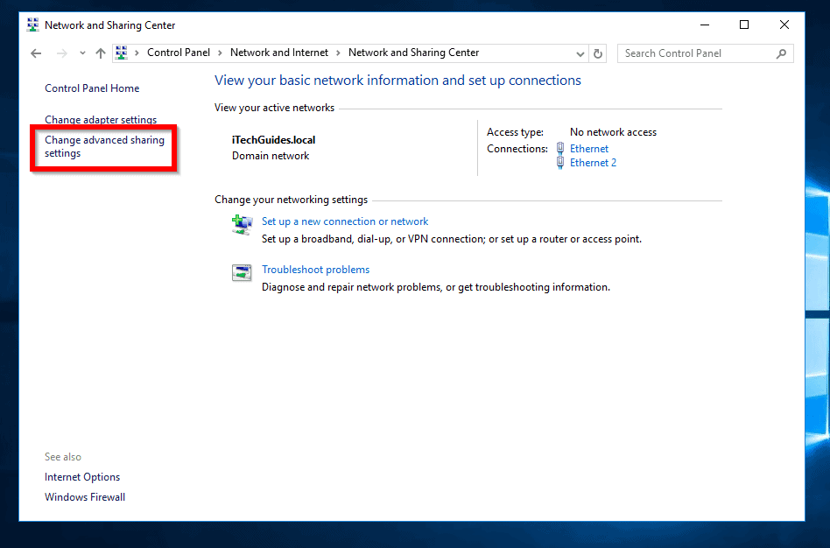Viewport: 830px width, 548px height.
Task: Expand chevron before Control Panel breadcrumb
Action: pos(137,53)
